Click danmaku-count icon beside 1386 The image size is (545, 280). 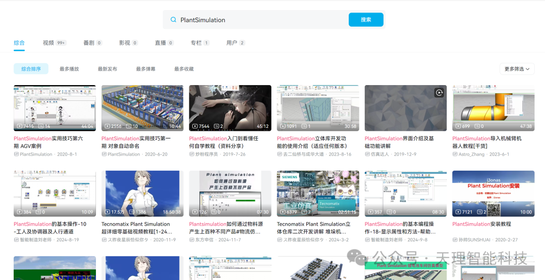[132, 212]
